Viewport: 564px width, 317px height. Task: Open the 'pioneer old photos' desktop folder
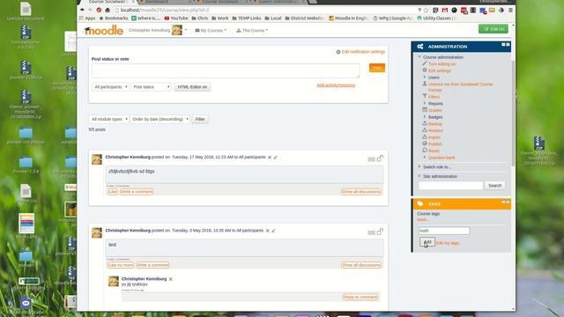click(x=26, y=136)
